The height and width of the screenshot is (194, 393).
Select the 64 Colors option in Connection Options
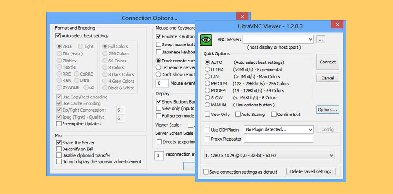[105, 61]
